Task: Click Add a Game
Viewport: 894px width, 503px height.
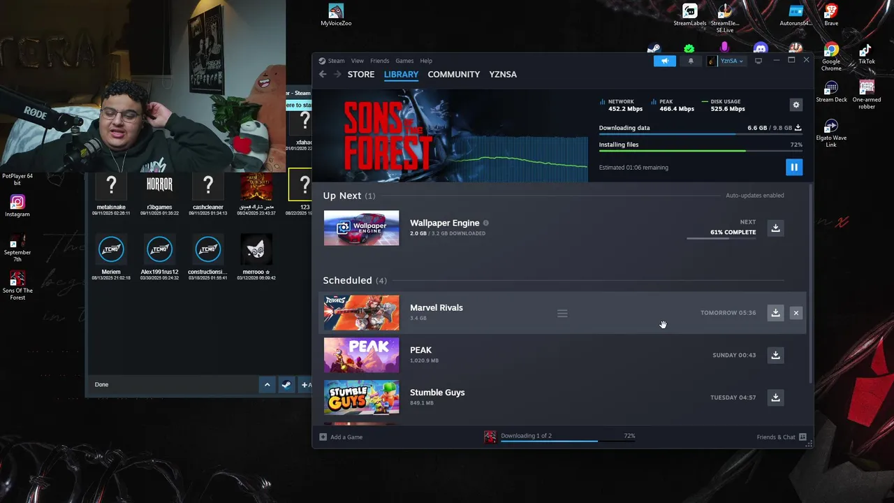Action: coord(341,437)
